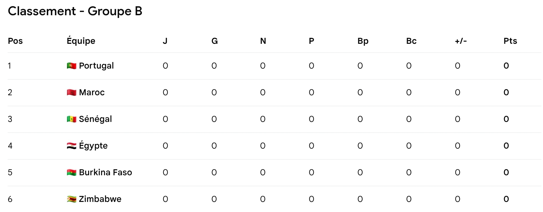This screenshot has height=212, width=543.
Task: Click the Égypte team name
Action: (93, 146)
